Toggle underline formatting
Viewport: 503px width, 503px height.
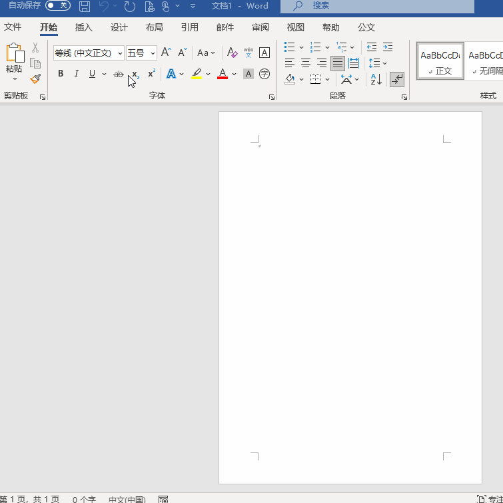tap(92, 74)
